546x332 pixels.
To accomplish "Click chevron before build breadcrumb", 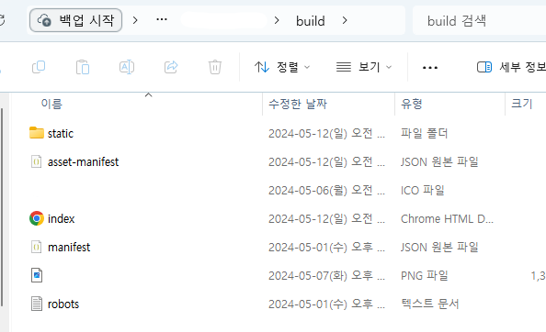I will 277,20.
